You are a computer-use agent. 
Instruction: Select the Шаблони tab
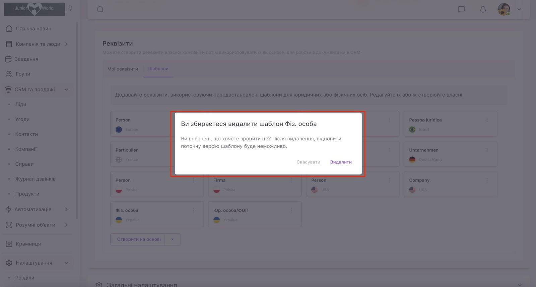158,69
